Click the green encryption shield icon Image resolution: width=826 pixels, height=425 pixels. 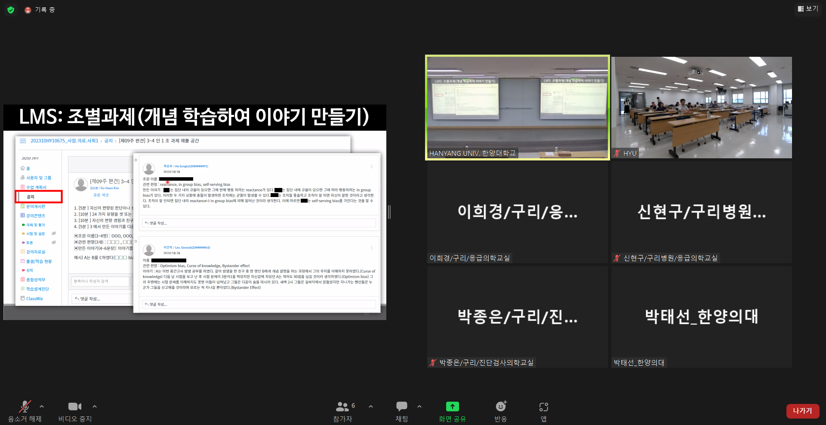tap(11, 9)
